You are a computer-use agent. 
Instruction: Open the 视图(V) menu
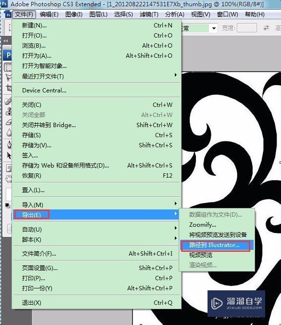(201, 14)
